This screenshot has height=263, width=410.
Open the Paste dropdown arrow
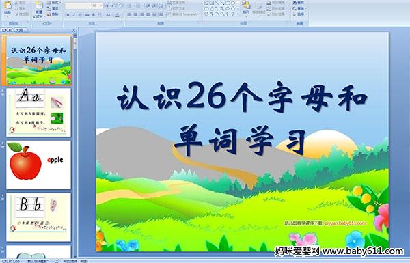pos(8,16)
